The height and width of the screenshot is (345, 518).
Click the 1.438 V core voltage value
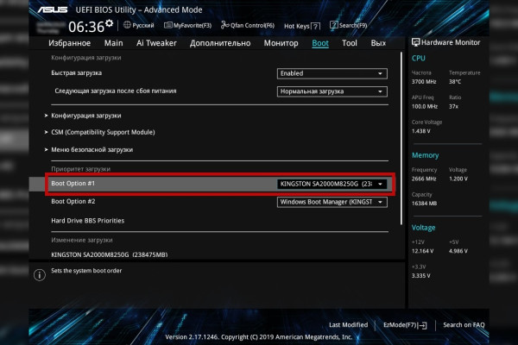pyautogui.click(x=421, y=131)
